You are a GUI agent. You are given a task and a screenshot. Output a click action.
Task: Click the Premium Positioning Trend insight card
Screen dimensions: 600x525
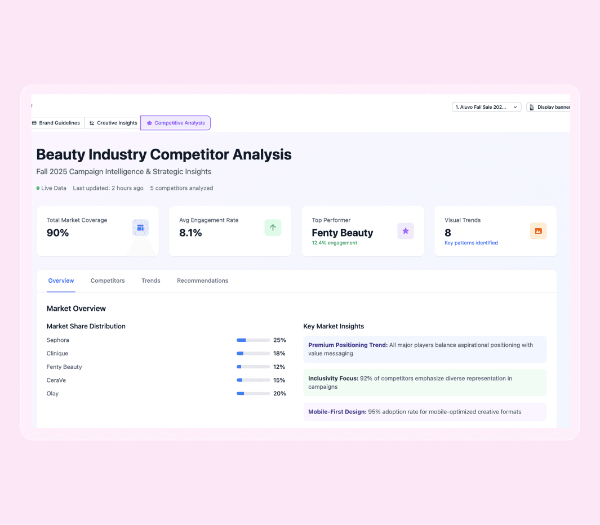(x=425, y=349)
